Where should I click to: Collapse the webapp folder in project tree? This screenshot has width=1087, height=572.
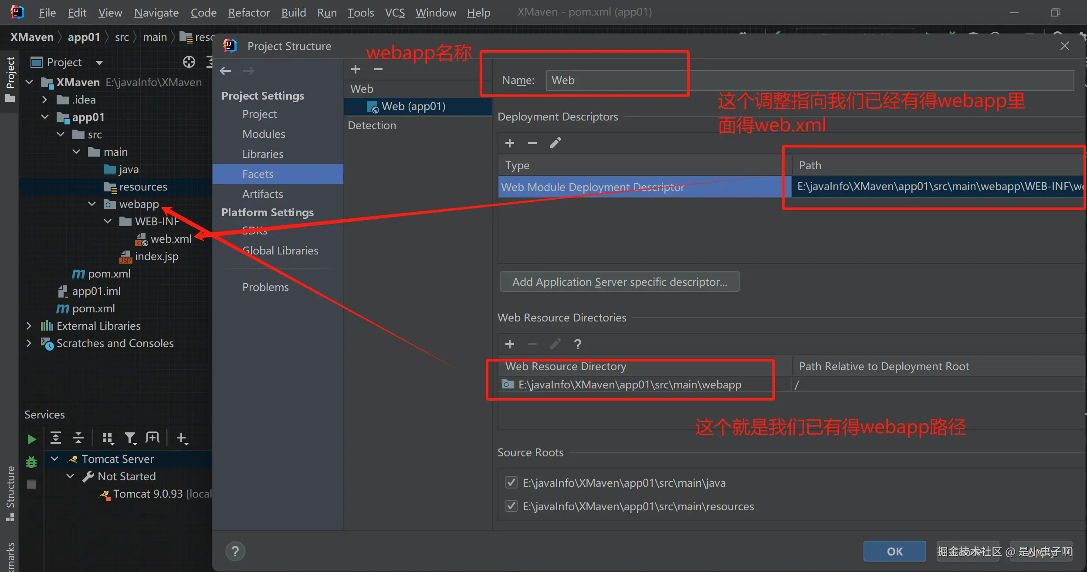92,204
